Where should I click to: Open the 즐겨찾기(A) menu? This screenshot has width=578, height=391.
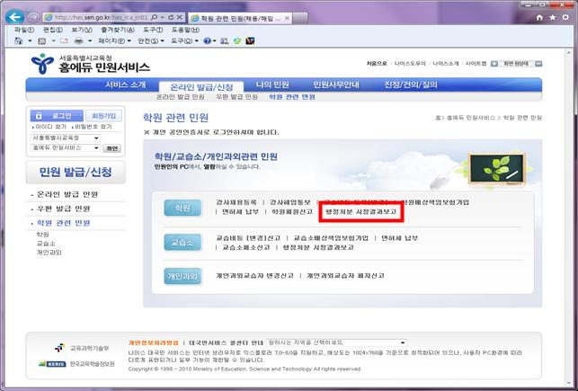coord(117,30)
